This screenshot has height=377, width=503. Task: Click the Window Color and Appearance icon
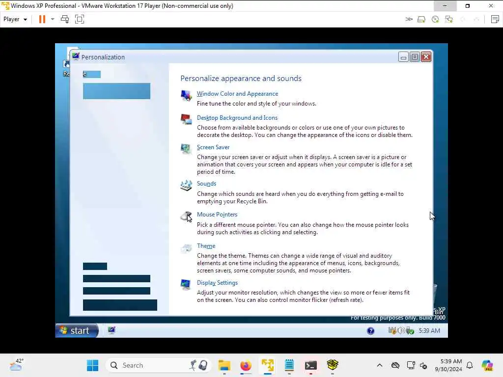(x=186, y=95)
